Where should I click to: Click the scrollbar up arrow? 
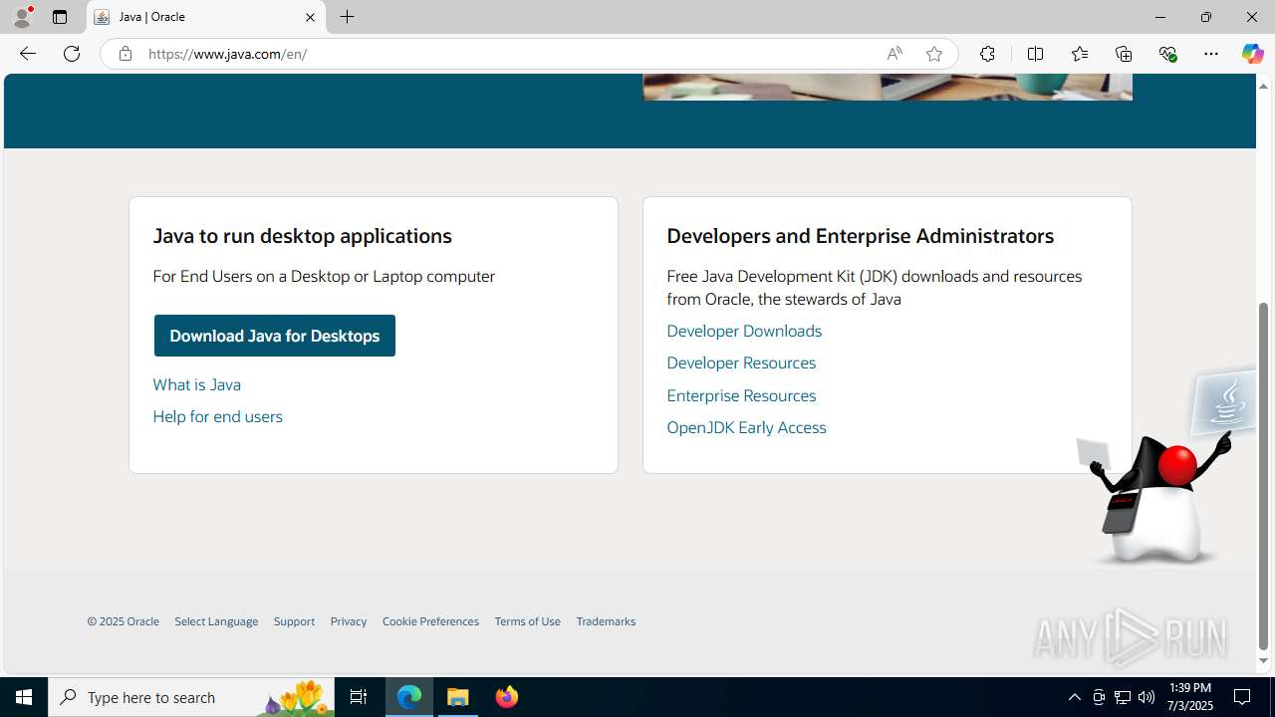click(x=1263, y=86)
